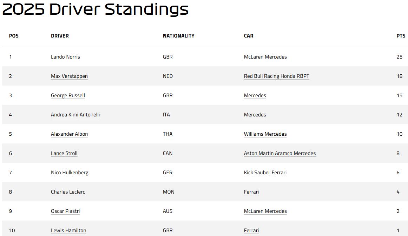The height and width of the screenshot is (236, 408).
Task: Open Oscar Piastri driver link
Action: click(65, 211)
